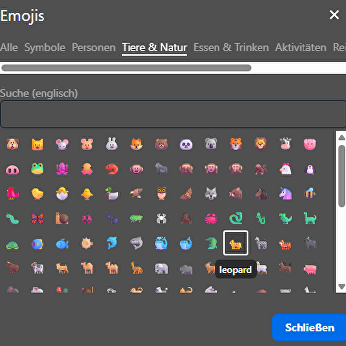Select the T-Rex emoji
The width and height of the screenshot is (346, 346).
point(285,218)
